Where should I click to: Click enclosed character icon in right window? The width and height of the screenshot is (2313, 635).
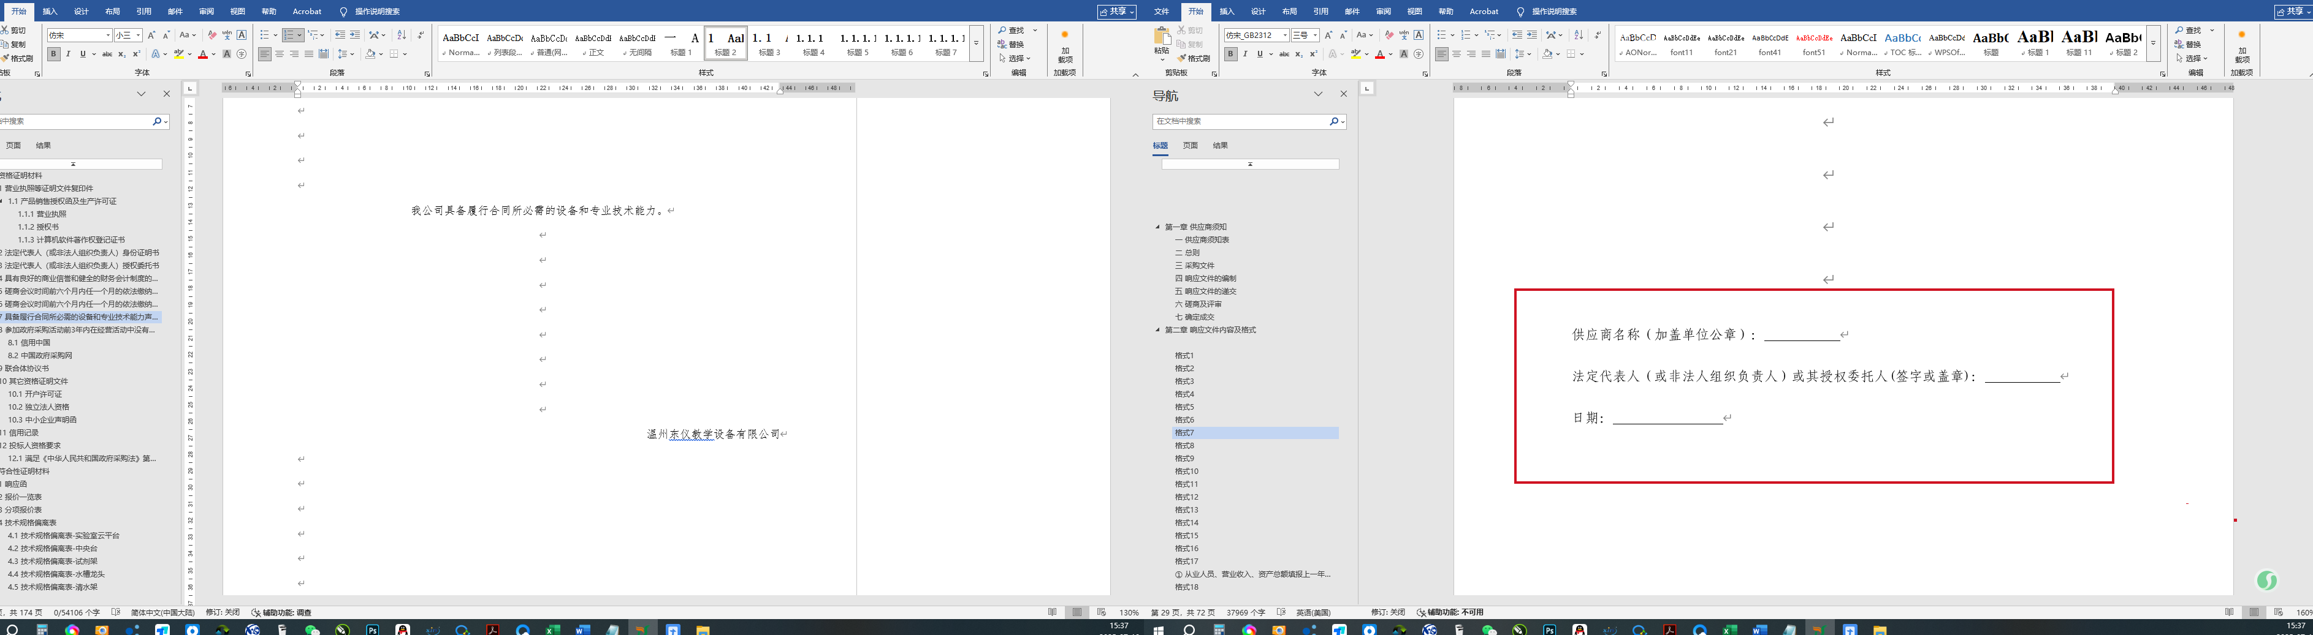(1419, 54)
